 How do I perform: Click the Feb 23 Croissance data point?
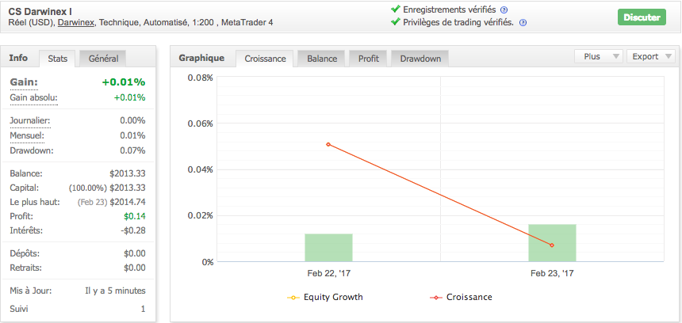(x=551, y=245)
